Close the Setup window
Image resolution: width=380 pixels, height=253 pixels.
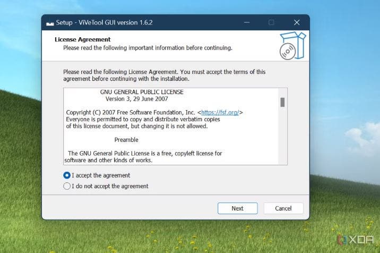[297, 22]
